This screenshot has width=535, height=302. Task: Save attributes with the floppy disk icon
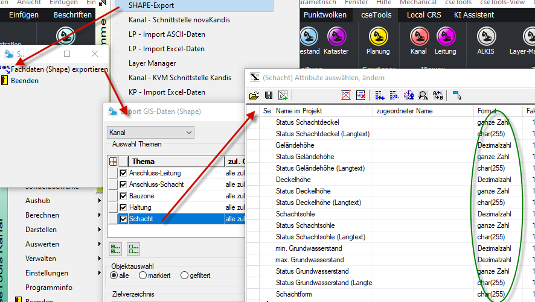pyautogui.click(x=268, y=95)
